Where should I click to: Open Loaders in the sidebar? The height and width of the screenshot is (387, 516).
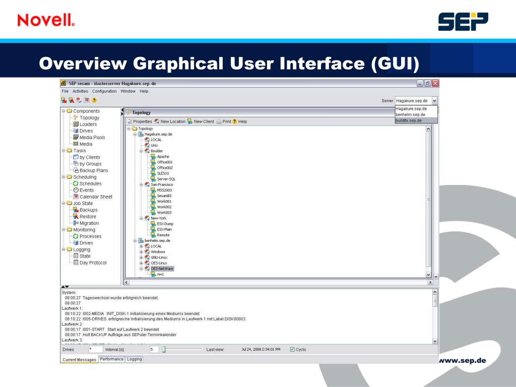point(88,124)
